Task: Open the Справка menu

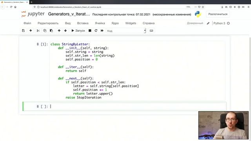Action: pyautogui.click(x=149, y=23)
